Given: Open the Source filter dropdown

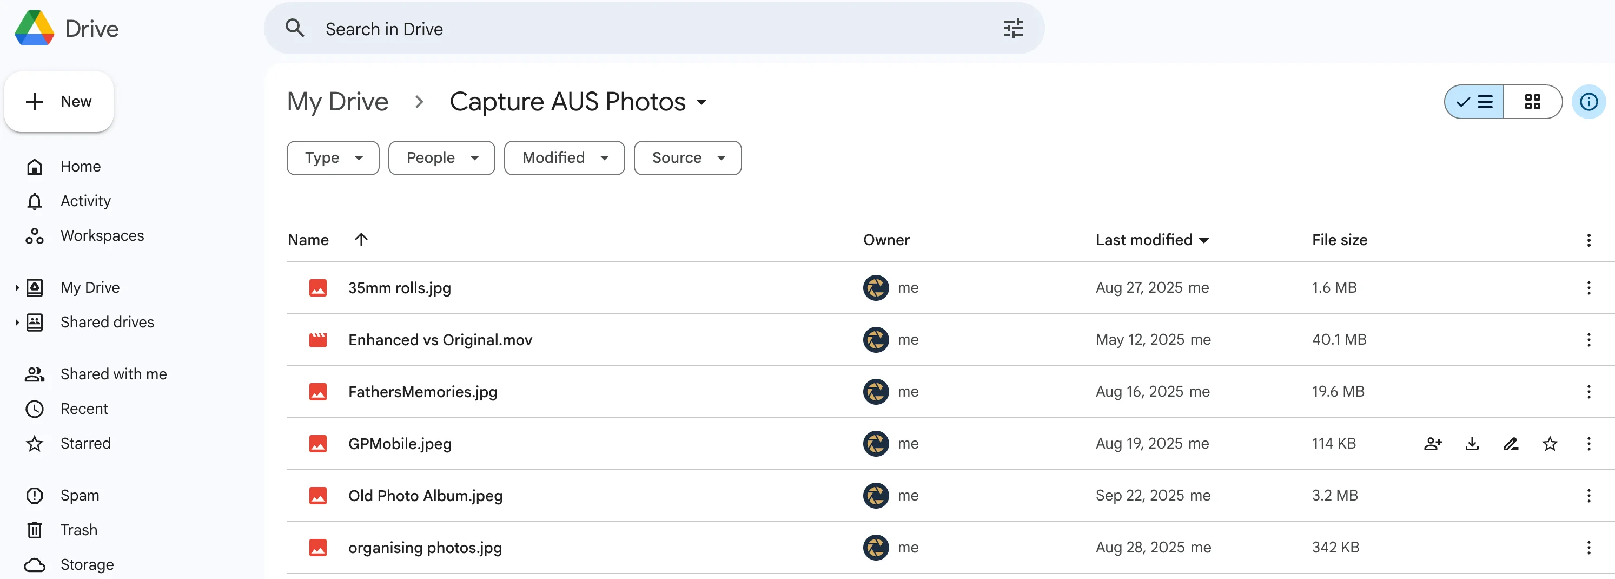Looking at the screenshot, I should tap(687, 157).
